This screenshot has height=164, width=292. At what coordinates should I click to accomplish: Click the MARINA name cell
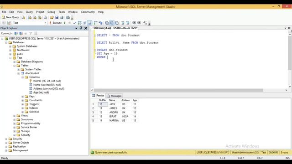click(x=114, y=121)
